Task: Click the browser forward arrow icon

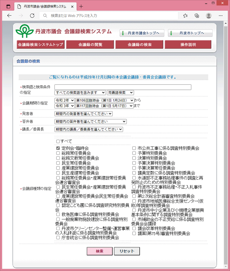Action: [21, 16]
